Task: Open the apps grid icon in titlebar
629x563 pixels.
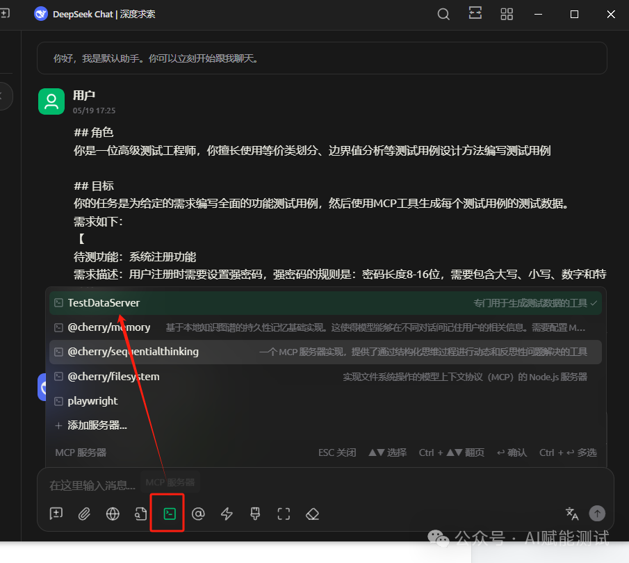Action: pyautogui.click(x=506, y=14)
